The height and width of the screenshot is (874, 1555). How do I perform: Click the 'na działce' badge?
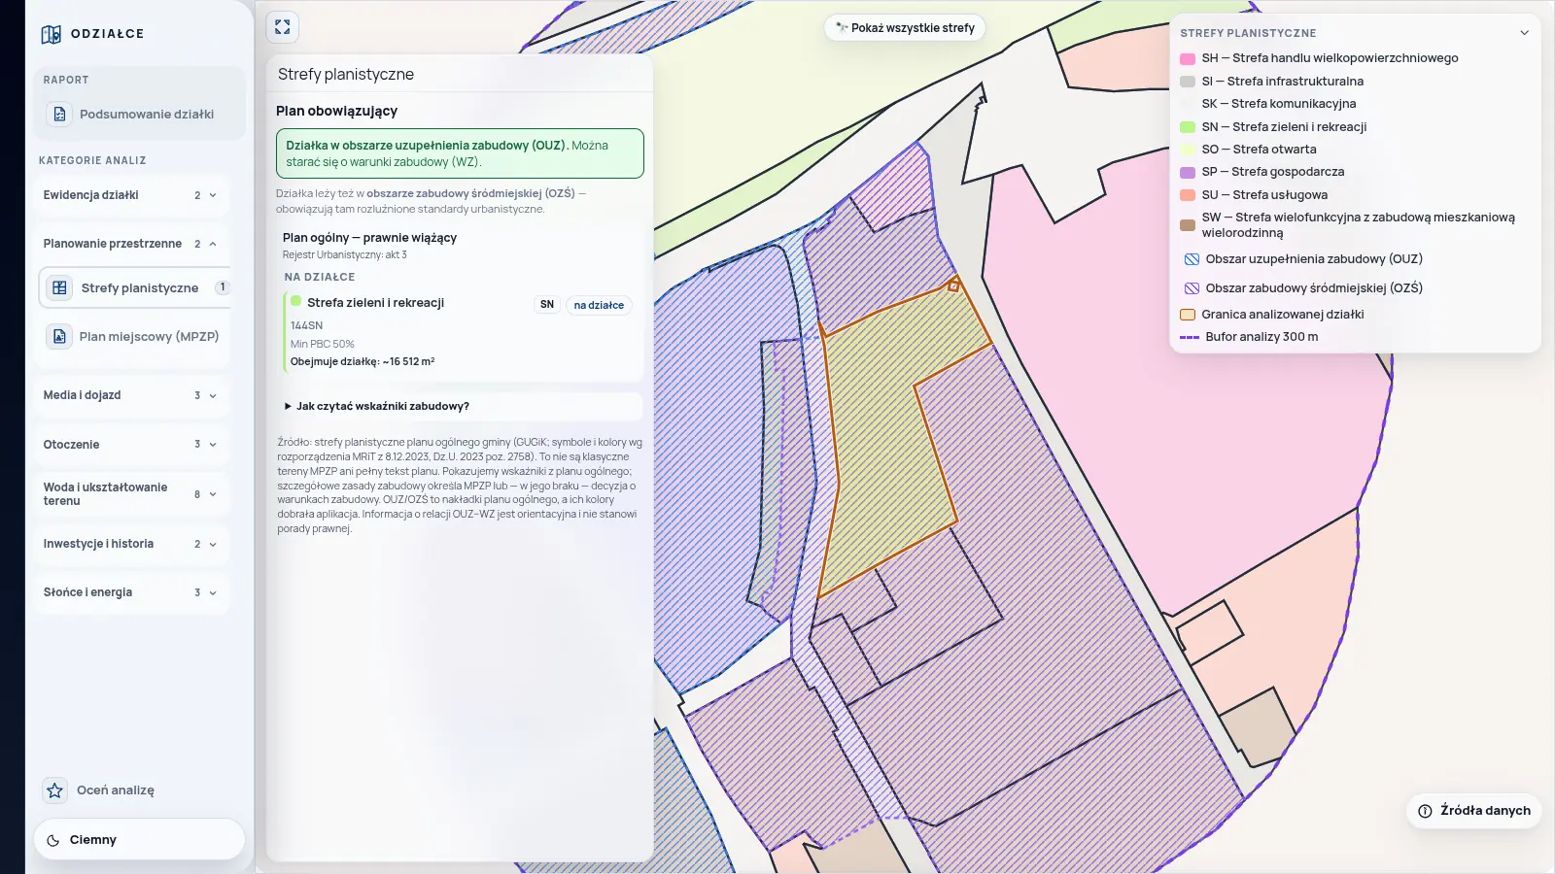click(x=599, y=305)
